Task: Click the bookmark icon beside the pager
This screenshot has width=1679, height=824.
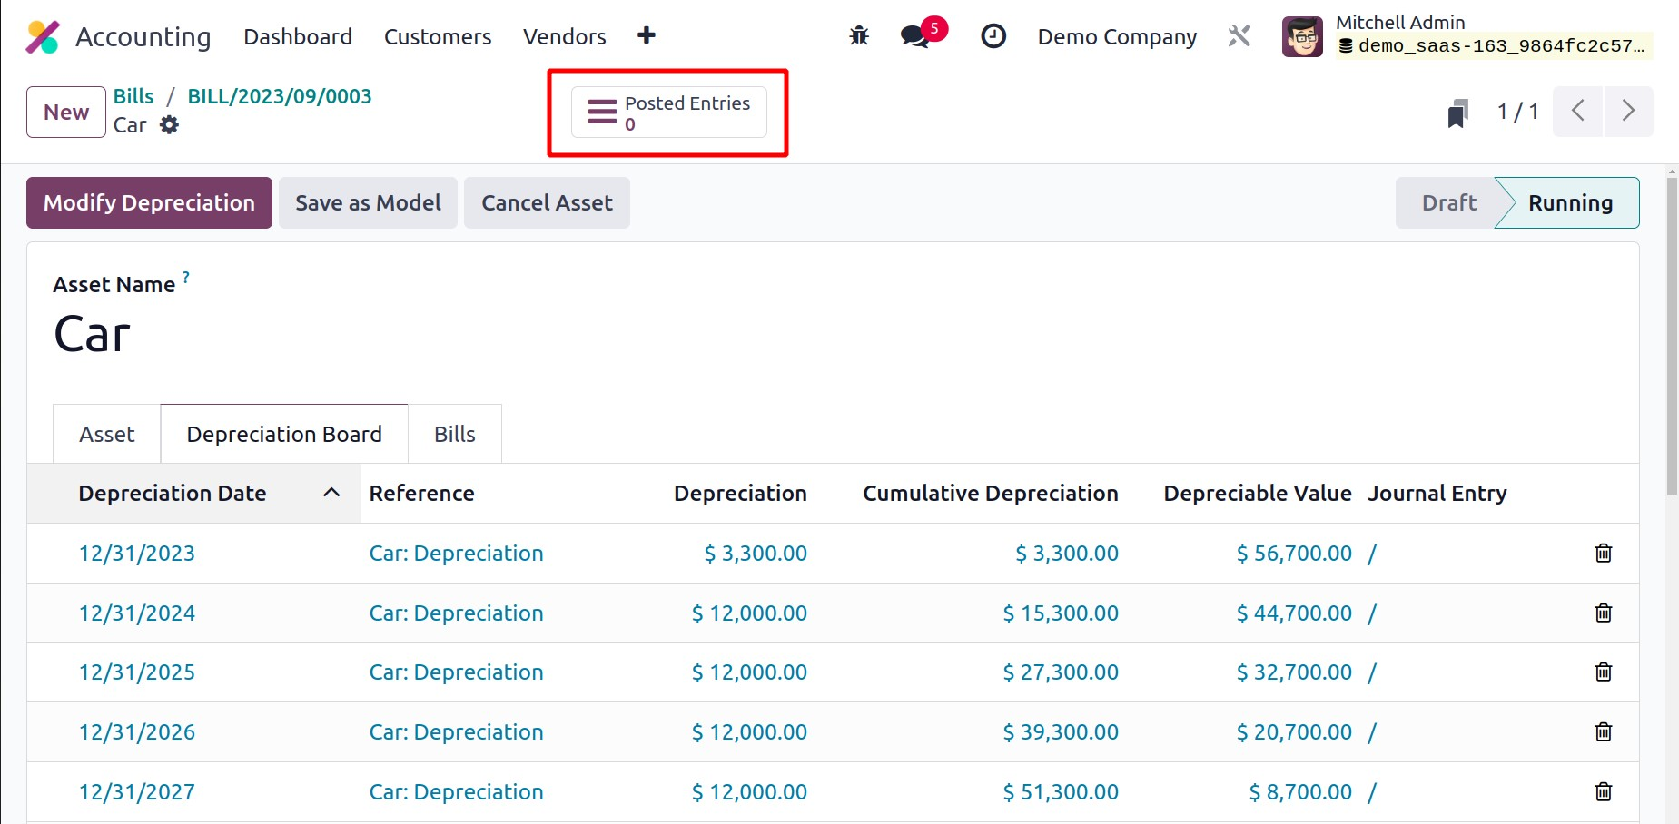Action: pyautogui.click(x=1457, y=113)
